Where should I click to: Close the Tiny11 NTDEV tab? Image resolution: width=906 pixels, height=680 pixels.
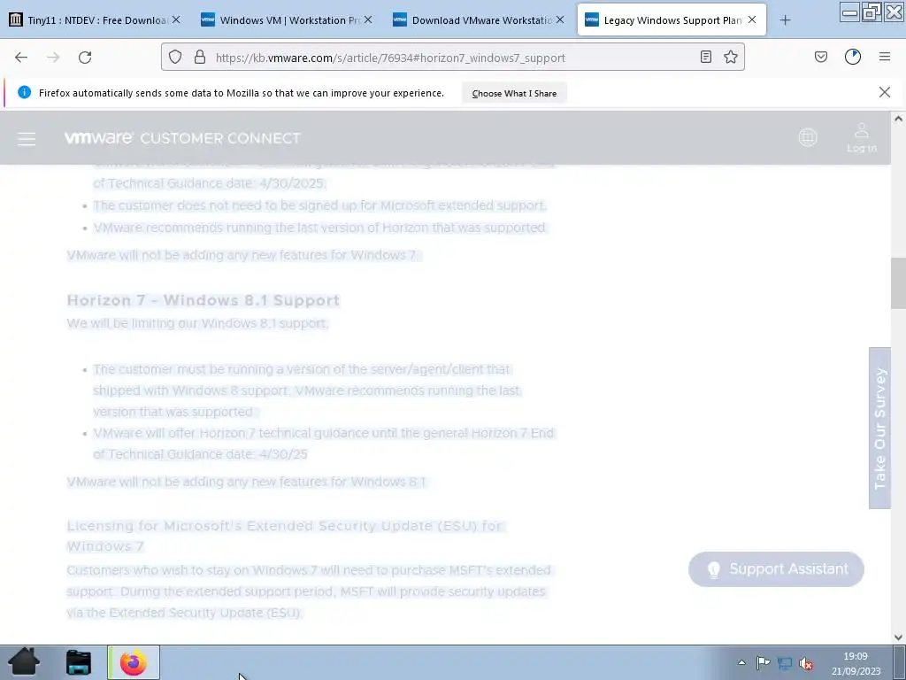point(176,19)
